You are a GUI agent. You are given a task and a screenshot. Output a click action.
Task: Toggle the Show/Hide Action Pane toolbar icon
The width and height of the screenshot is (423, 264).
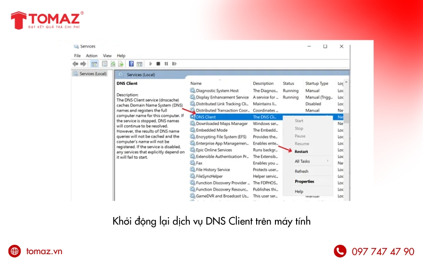click(140, 64)
